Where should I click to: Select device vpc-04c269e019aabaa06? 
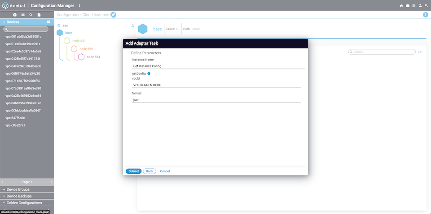(x=23, y=66)
